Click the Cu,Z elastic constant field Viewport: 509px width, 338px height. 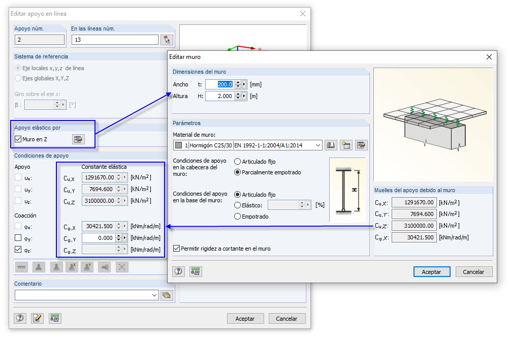pyautogui.click(x=99, y=201)
